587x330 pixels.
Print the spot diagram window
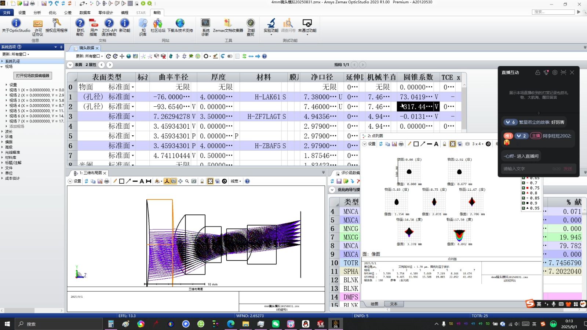[x=401, y=144]
